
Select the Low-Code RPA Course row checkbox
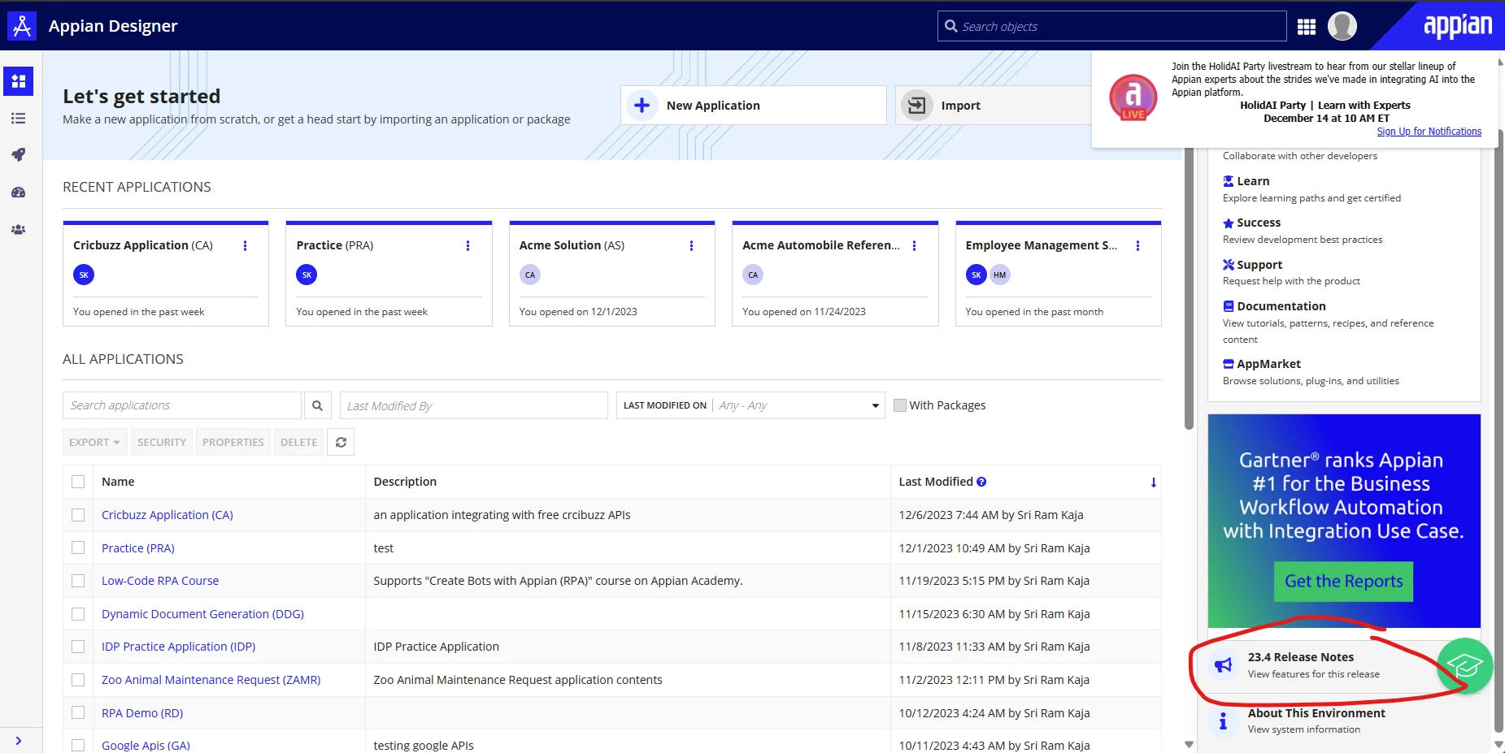pos(78,581)
